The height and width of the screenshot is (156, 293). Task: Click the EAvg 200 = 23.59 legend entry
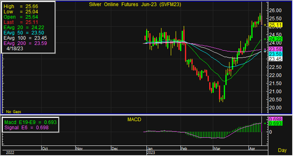25,43
